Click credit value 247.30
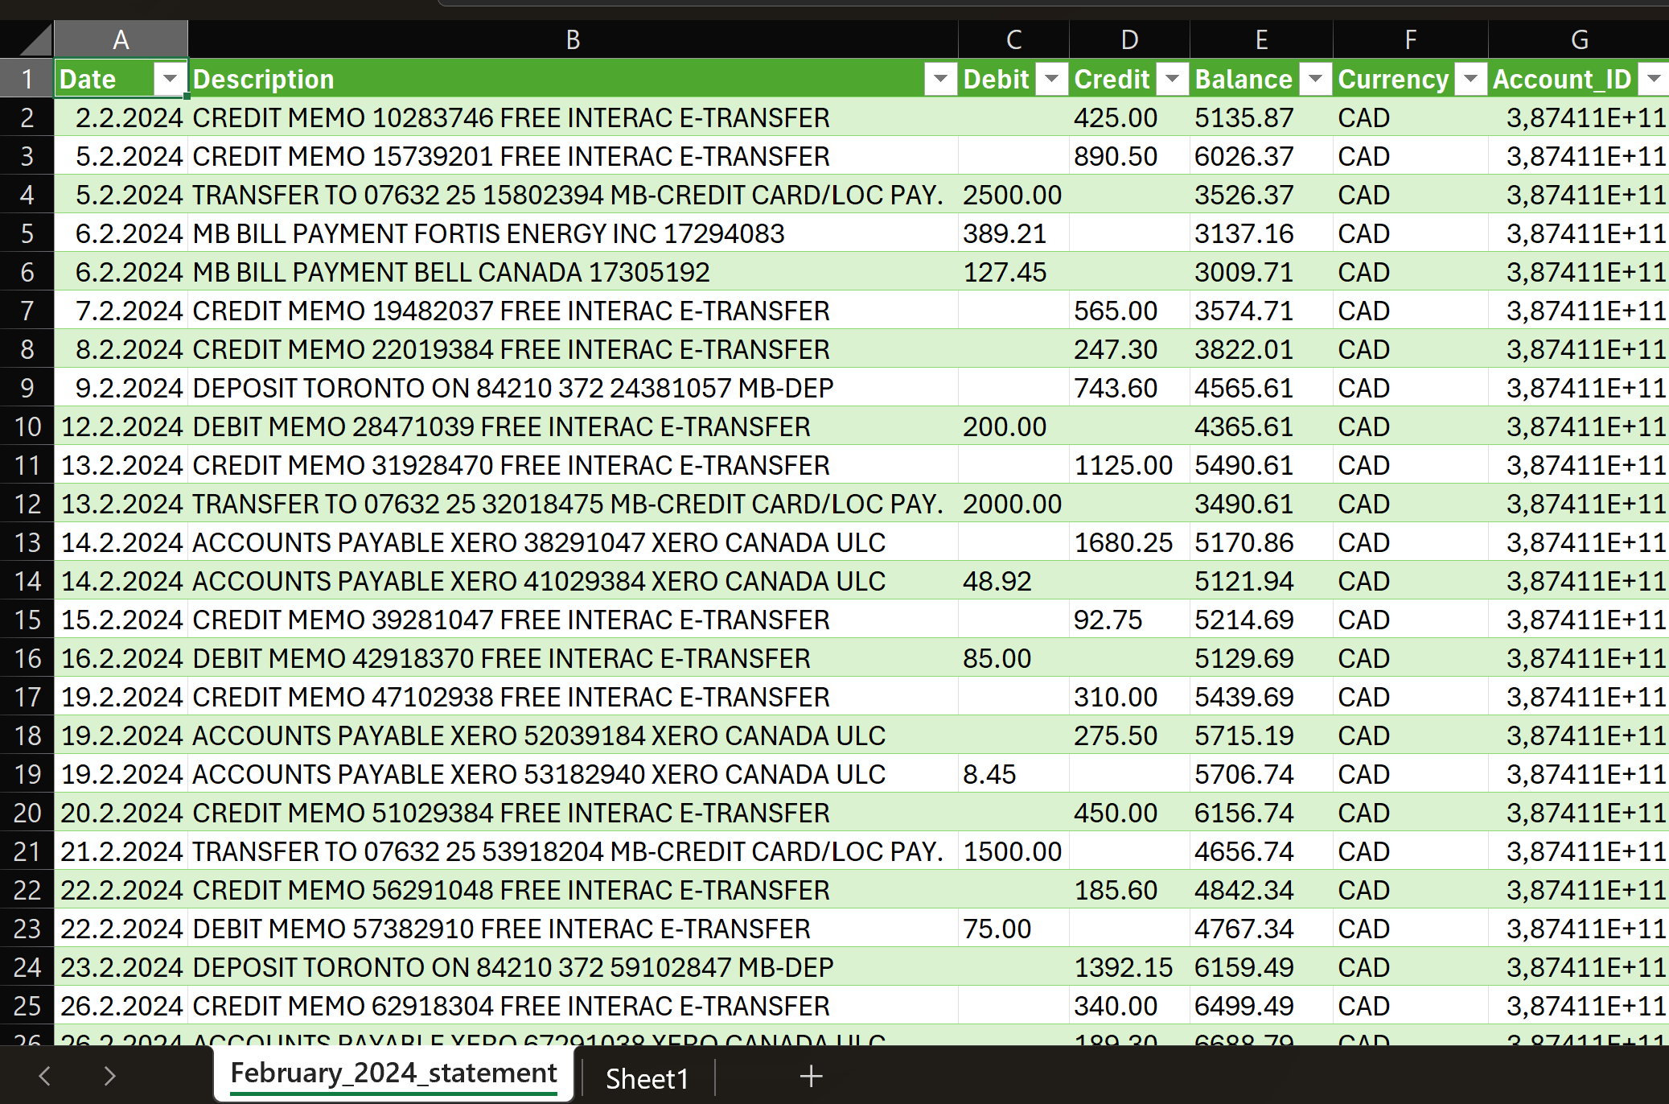Screen dimensions: 1669x1104 tap(1129, 349)
